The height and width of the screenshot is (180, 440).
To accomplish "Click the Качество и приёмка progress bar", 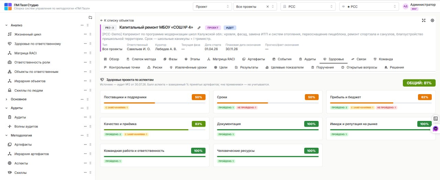I will click(155, 130).
